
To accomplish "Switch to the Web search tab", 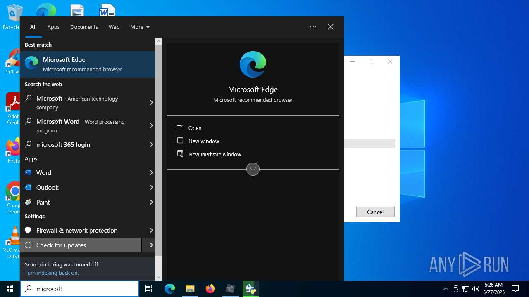I will [x=114, y=27].
